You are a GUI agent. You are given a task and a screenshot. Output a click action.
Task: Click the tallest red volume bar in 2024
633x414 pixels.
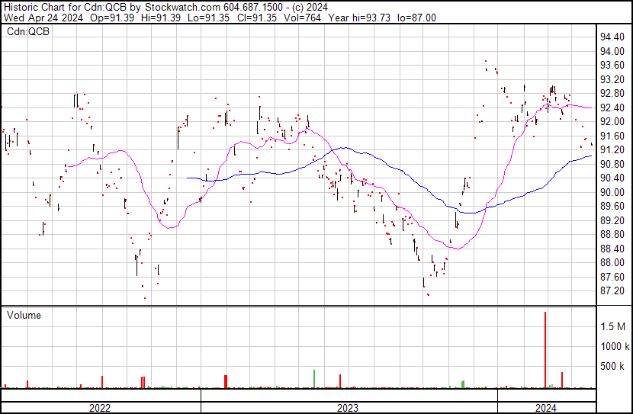tap(545, 349)
